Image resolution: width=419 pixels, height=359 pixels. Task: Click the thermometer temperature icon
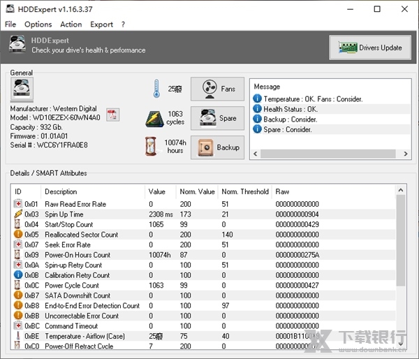point(156,89)
